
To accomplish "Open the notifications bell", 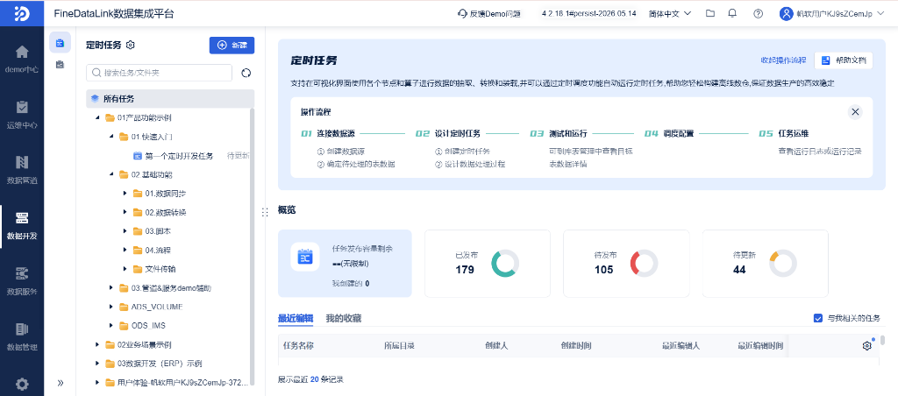I will coord(732,14).
